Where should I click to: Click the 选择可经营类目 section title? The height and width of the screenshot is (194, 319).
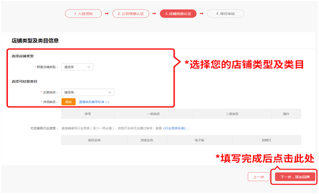pos(24,81)
